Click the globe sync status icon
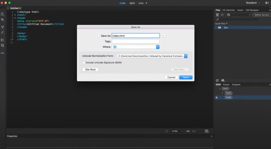The height and width of the screenshot is (149, 271). [223, 80]
